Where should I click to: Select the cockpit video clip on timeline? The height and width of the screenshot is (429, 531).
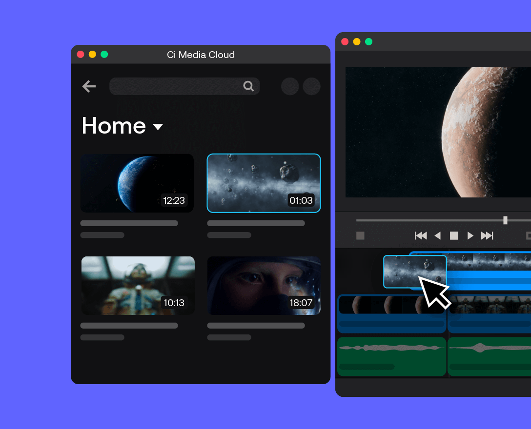coord(490,313)
